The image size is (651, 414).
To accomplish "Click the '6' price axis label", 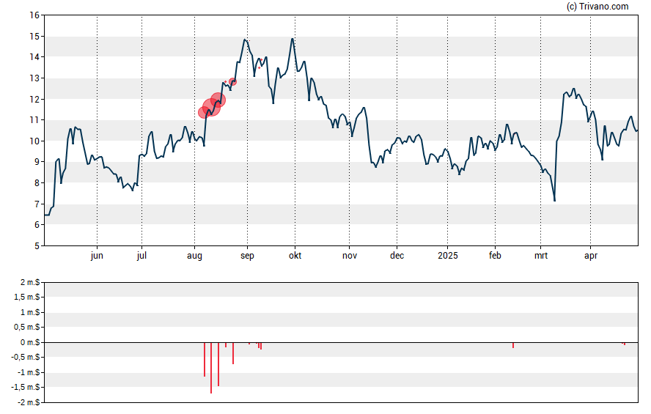I will click(37, 225).
